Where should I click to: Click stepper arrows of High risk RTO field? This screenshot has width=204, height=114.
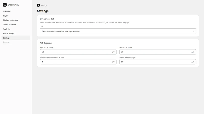(113, 52)
